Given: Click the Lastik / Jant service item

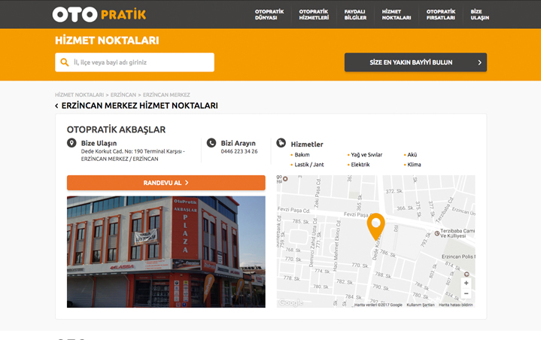Looking at the screenshot, I should coord(309,165).
